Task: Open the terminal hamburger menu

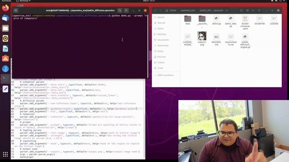Action: click(x=126, y=10)
